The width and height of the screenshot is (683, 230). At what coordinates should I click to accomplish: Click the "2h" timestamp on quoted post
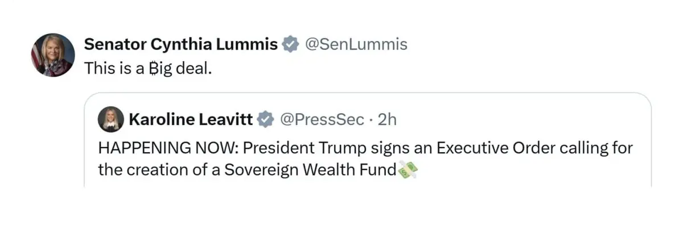pos(386,119)
